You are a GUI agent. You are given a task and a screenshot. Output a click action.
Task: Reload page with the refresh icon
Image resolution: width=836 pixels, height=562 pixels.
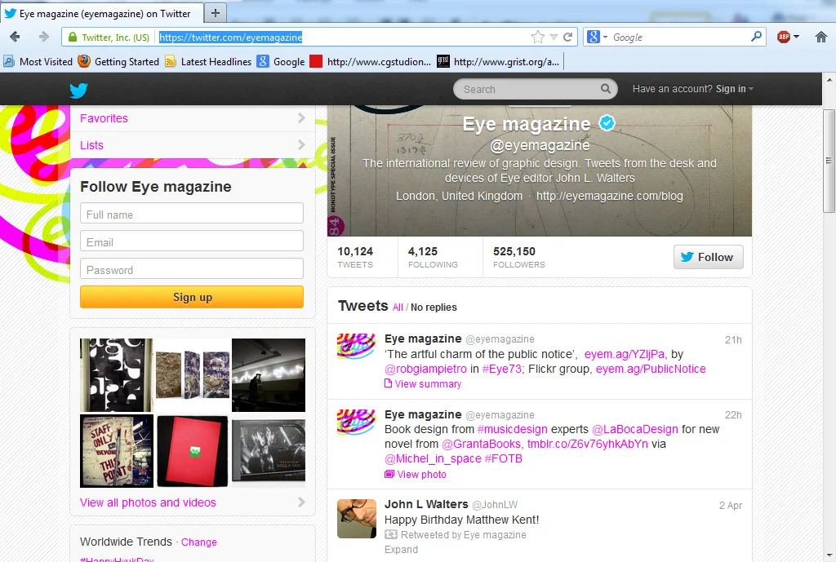[568, 37]
